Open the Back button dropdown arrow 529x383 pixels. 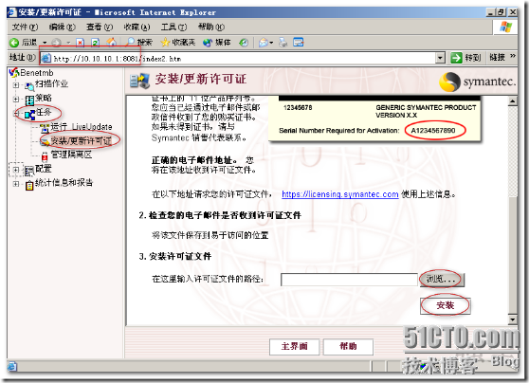[x=45, y=43]
